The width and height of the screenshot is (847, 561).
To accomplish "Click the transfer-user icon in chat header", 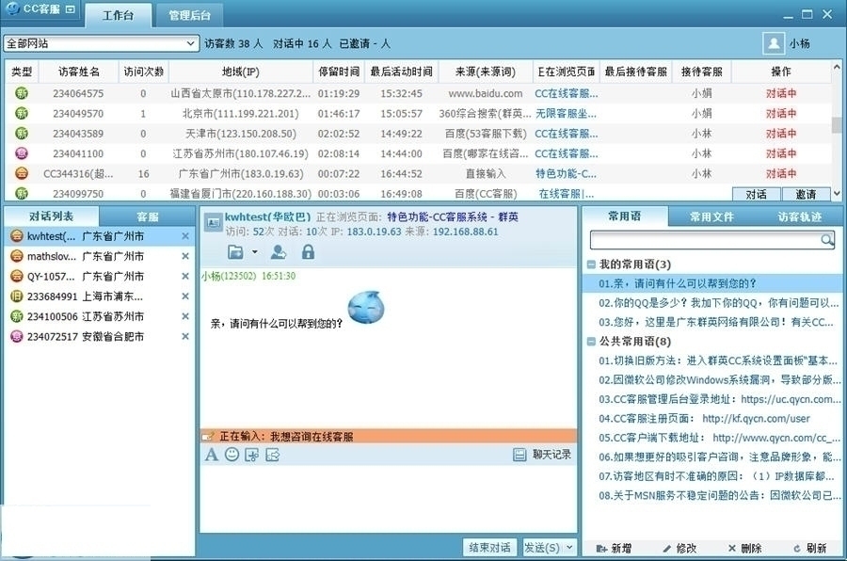I will [279, 252].
